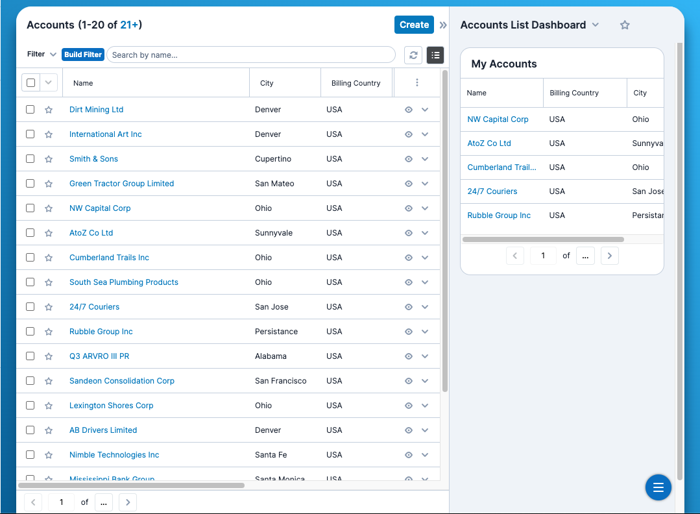Click the Create button
The image size is (700, 514).
(414, 25)
